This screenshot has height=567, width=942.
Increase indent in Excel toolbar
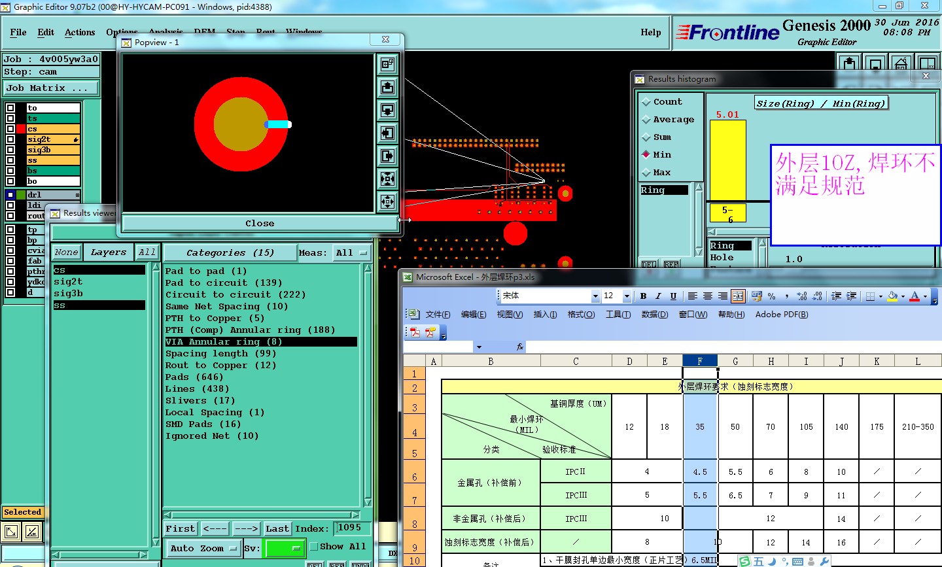pyautogui.click(x=851, y=296)
